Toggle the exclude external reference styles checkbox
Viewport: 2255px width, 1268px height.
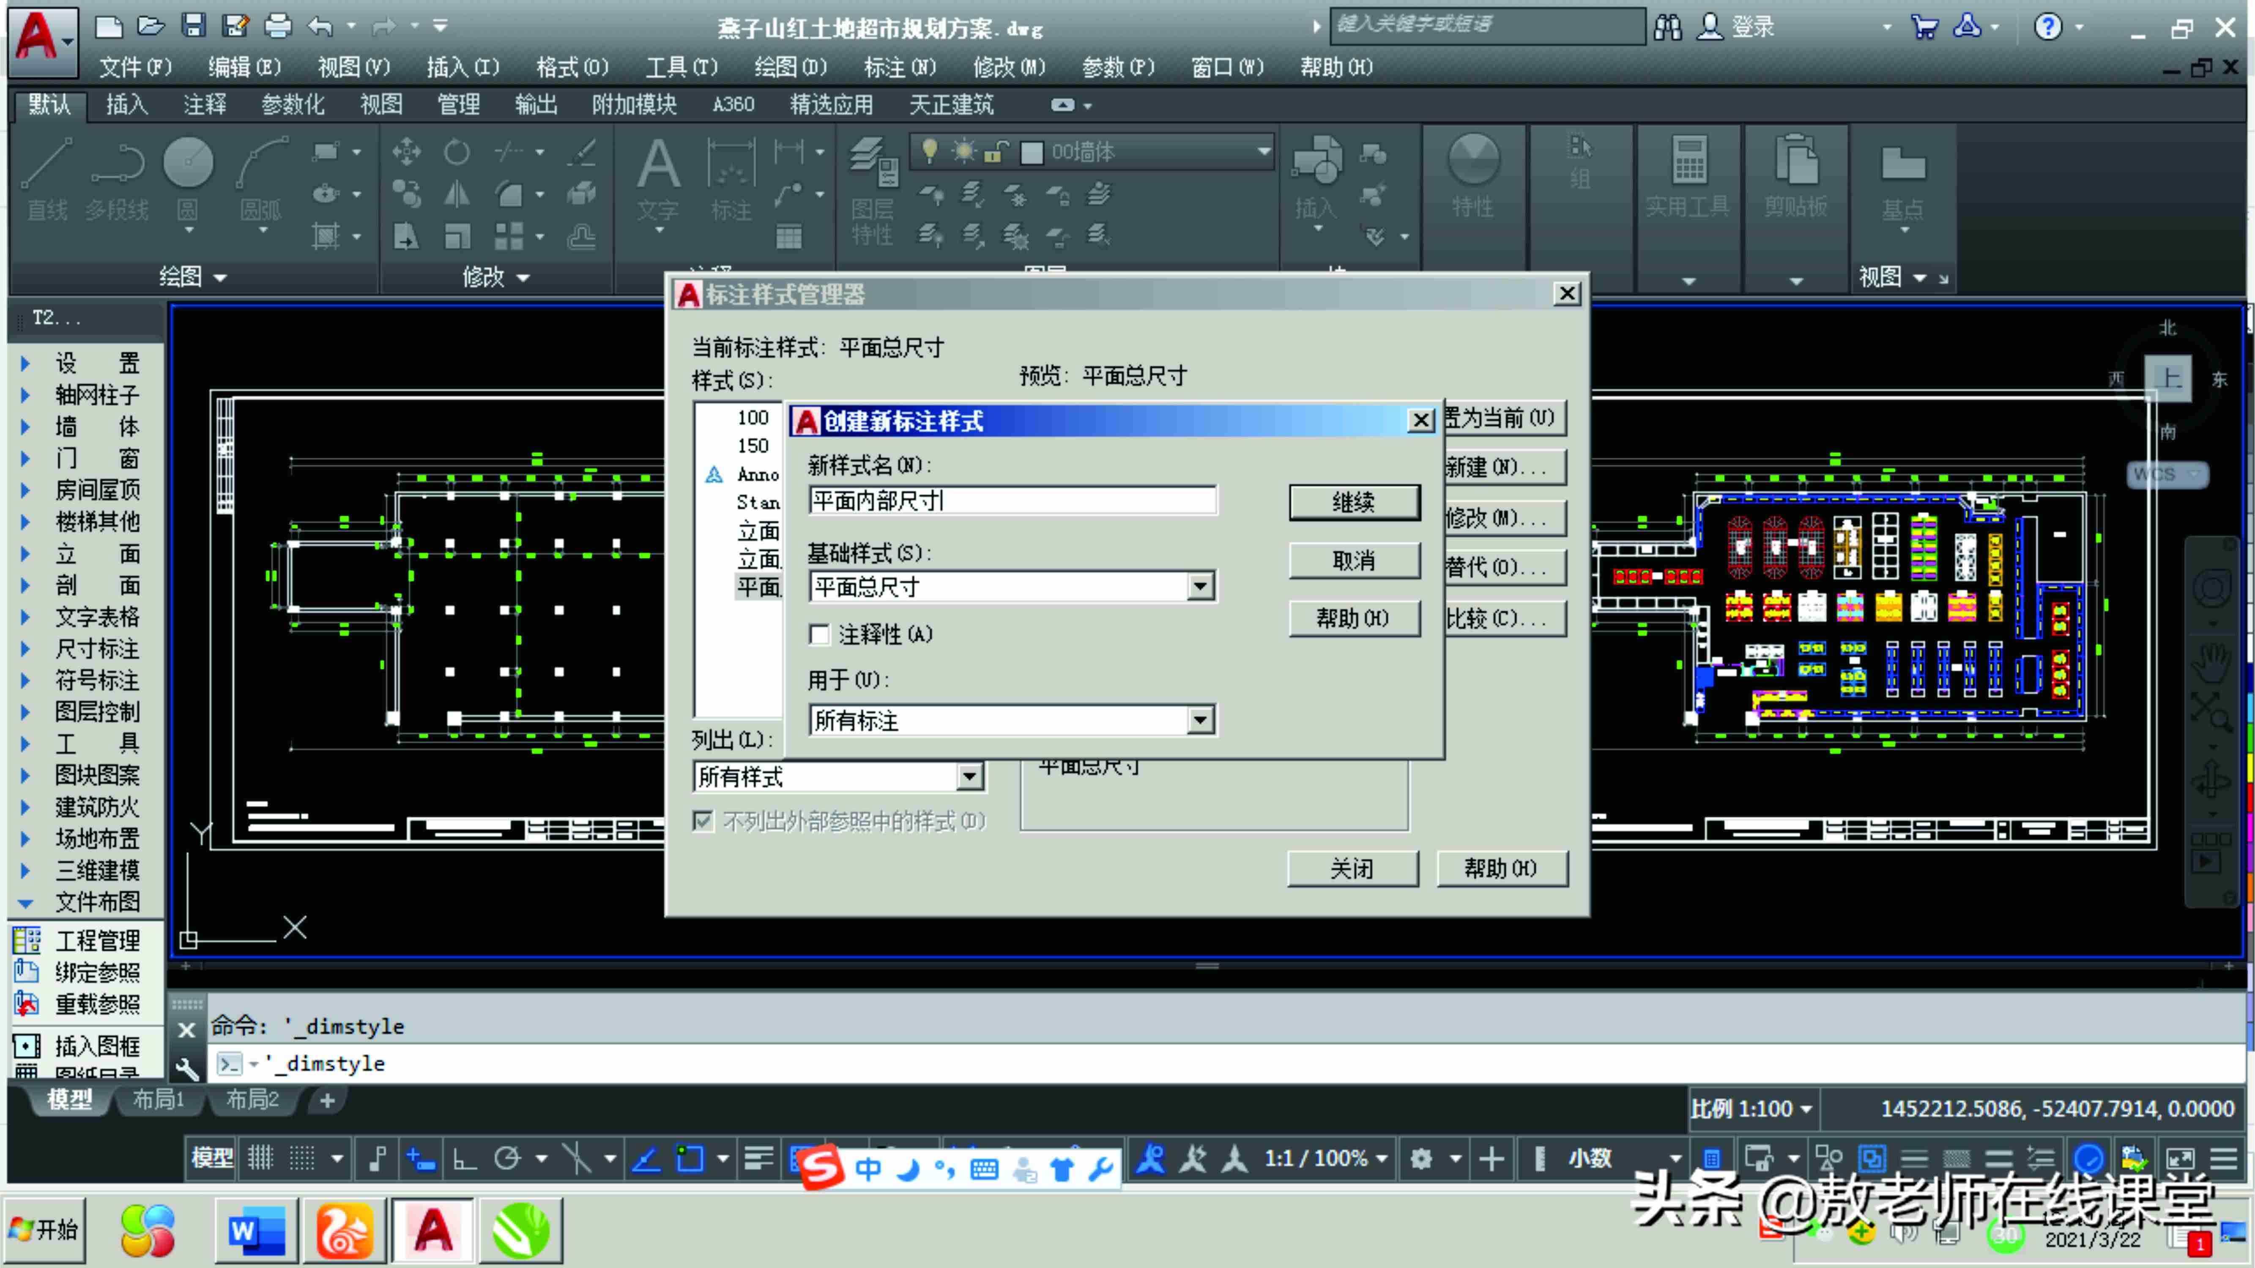tap(702, 821)
